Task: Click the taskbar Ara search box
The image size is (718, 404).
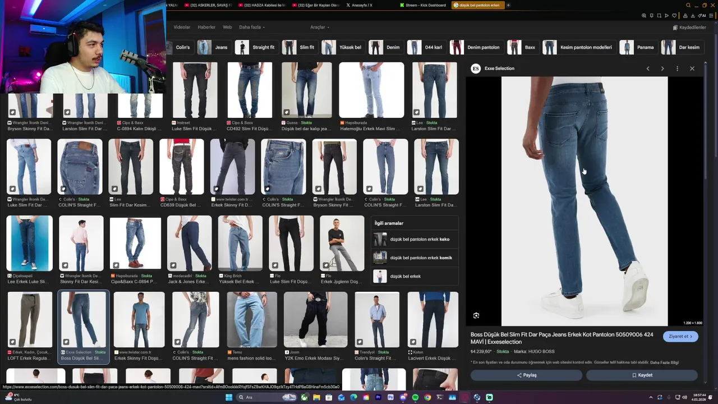Action: coord(266,397)
